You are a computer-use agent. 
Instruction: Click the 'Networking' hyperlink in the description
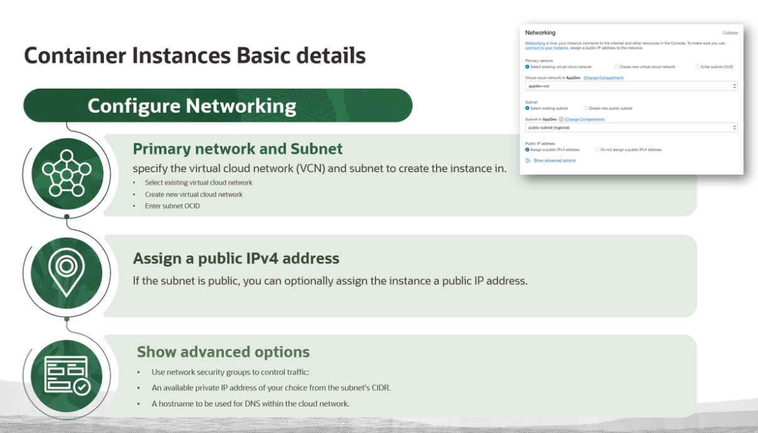click(535, 43)
